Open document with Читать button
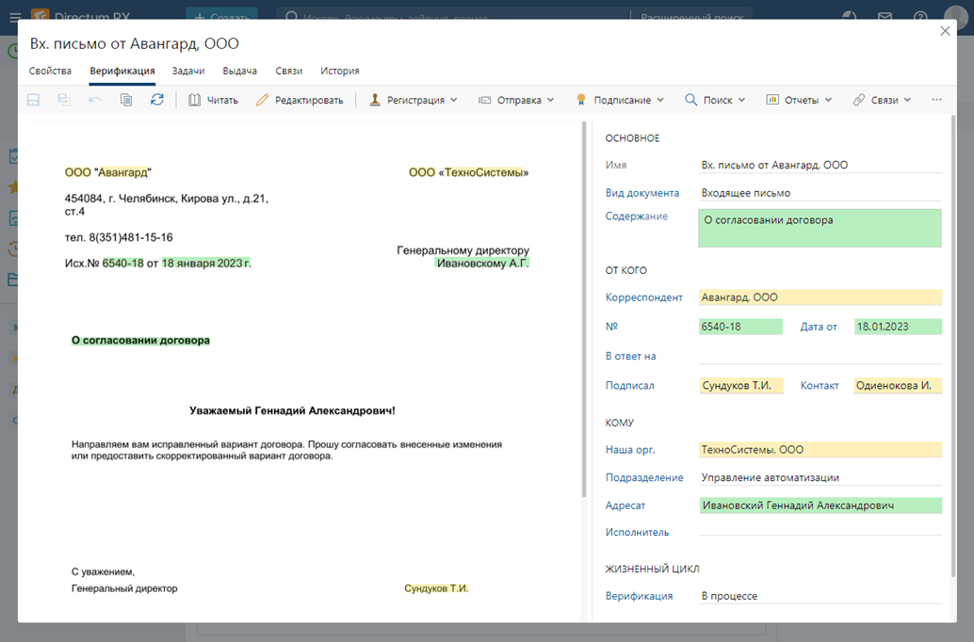974x642 pixels. [213, 100]
